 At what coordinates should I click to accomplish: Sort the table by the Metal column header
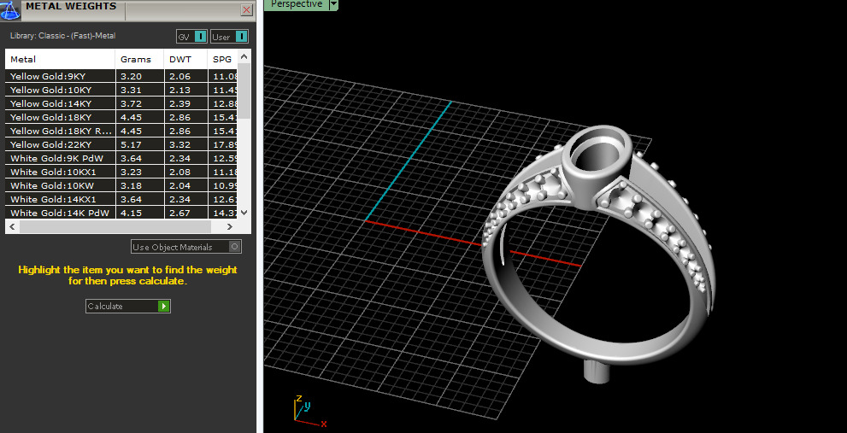click(60, 60)
